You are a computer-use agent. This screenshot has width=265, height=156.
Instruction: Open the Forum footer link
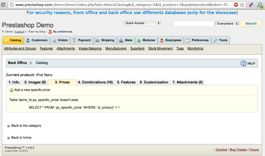click(x=254, y=149)
